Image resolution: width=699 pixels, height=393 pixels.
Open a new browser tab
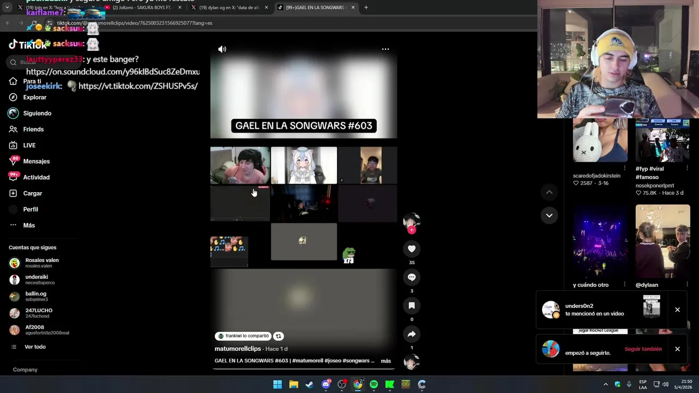pos(366,8)
